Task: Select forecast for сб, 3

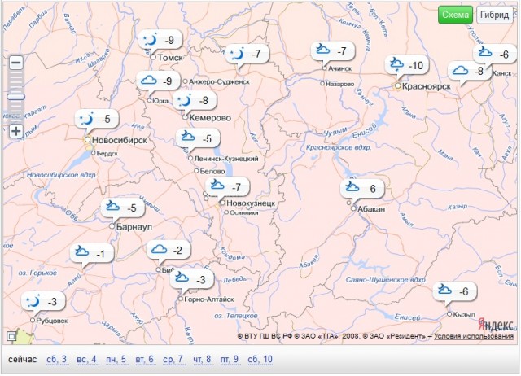Action: [56, 360]
